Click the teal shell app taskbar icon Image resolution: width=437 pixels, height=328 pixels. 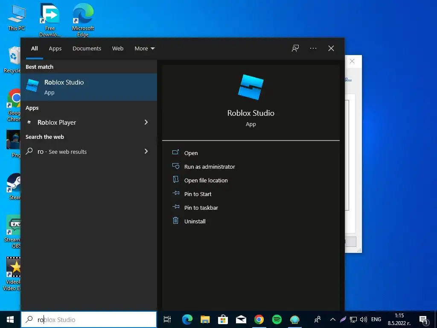coord(294,319)
